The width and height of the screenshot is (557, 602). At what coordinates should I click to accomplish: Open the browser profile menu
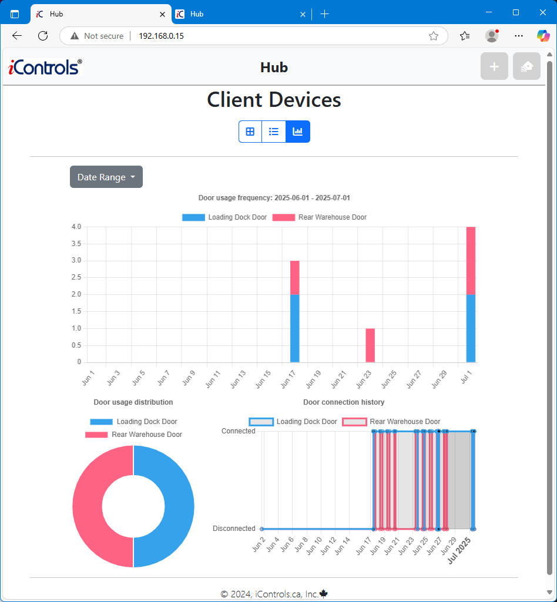pyautogui.click(x=491, y=36)
